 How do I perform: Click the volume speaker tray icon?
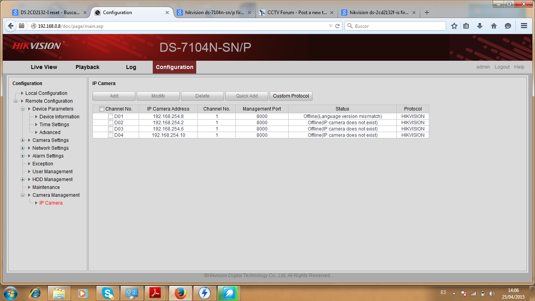coord(492,293)
